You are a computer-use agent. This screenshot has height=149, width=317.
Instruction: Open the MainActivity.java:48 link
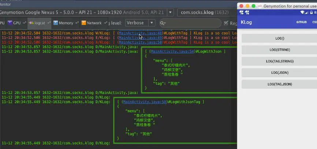pyautogui.click(x=140, y=33)
